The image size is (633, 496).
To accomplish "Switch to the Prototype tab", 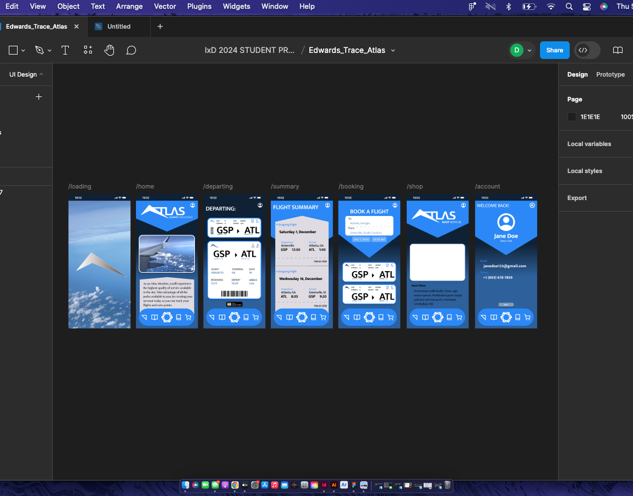I will (610, 74).
